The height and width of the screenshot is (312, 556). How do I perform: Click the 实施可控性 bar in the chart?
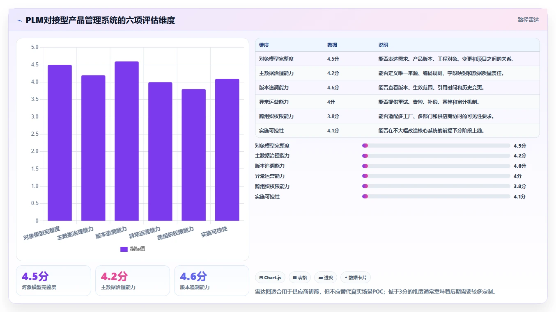(227, 150)
